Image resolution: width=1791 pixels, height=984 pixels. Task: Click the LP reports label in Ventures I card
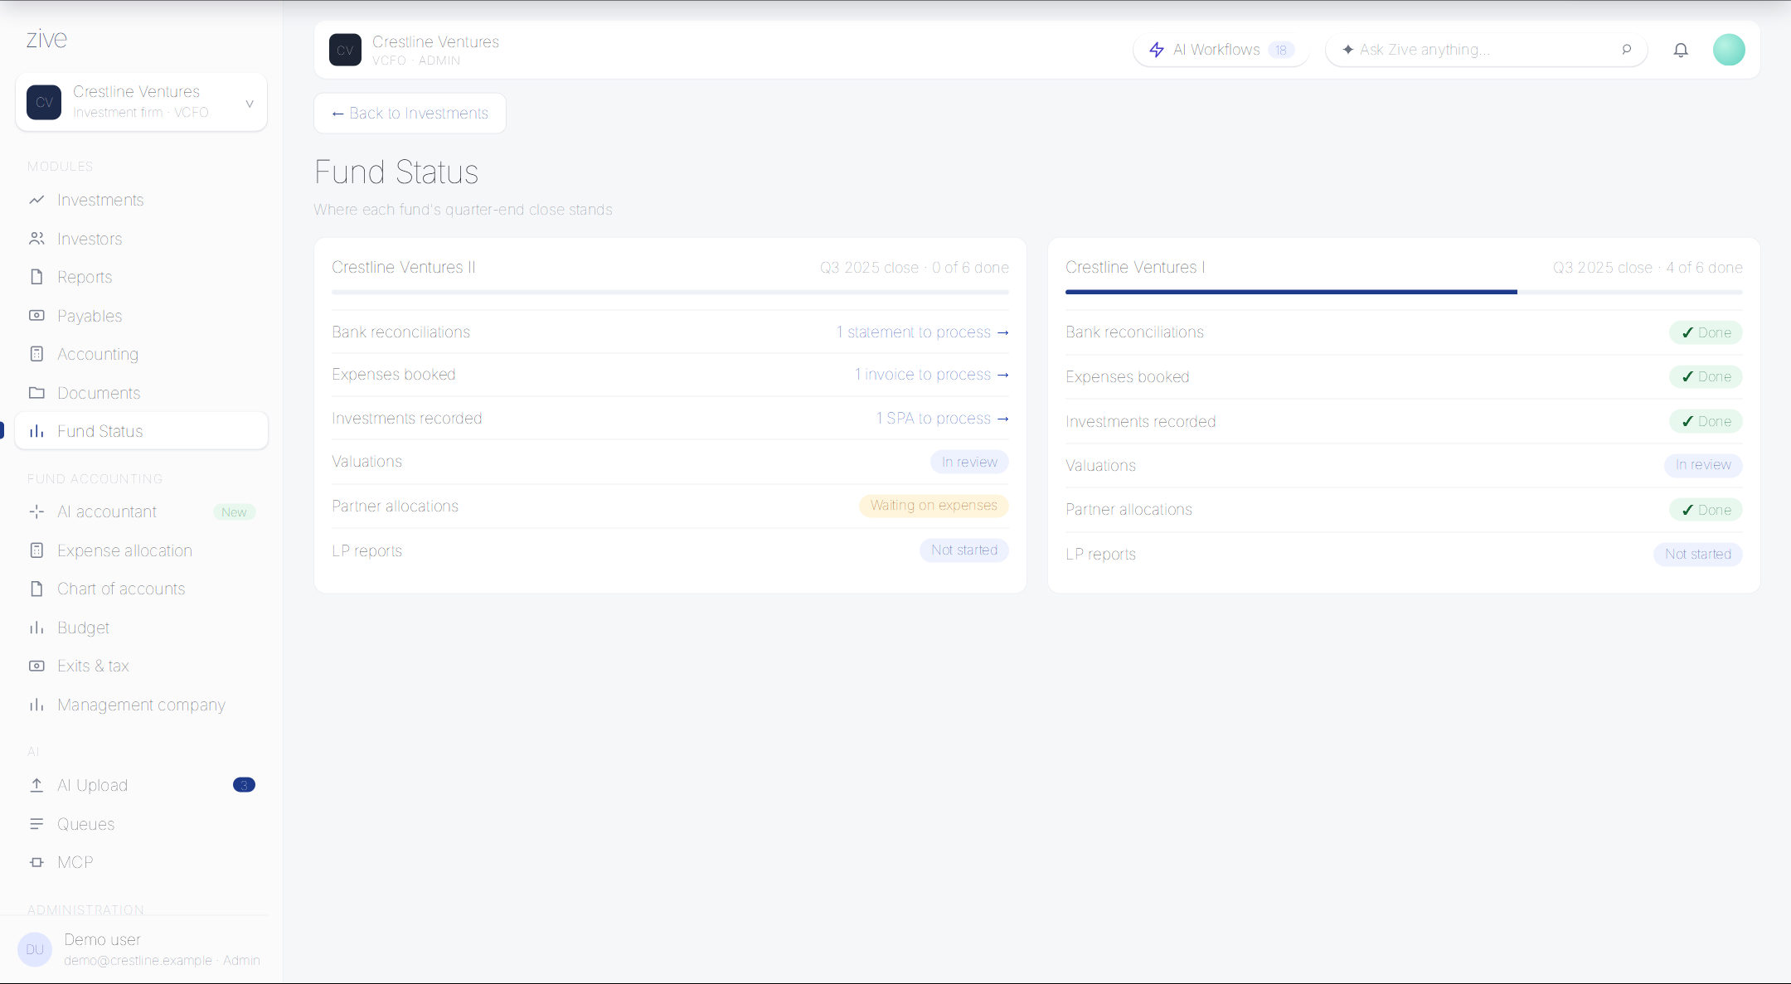[x=1100, y=554]
